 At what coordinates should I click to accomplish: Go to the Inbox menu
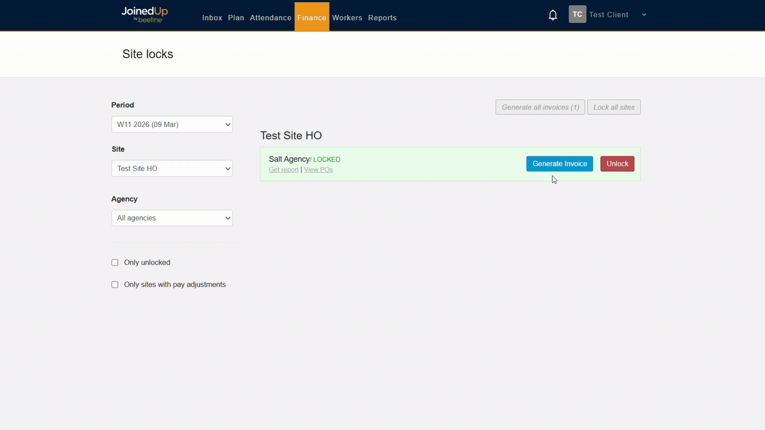(x=212, y=18)
